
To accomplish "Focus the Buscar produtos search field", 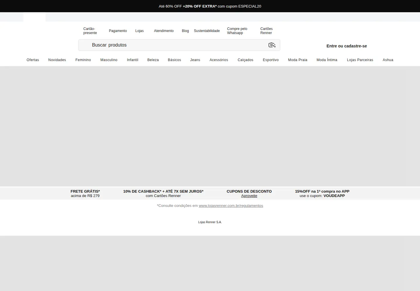I will click(x=179, y=45).
